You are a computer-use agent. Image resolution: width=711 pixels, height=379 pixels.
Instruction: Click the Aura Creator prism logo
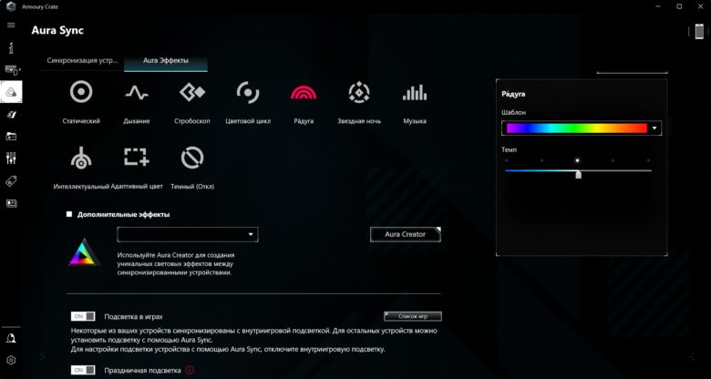[85, 252]
